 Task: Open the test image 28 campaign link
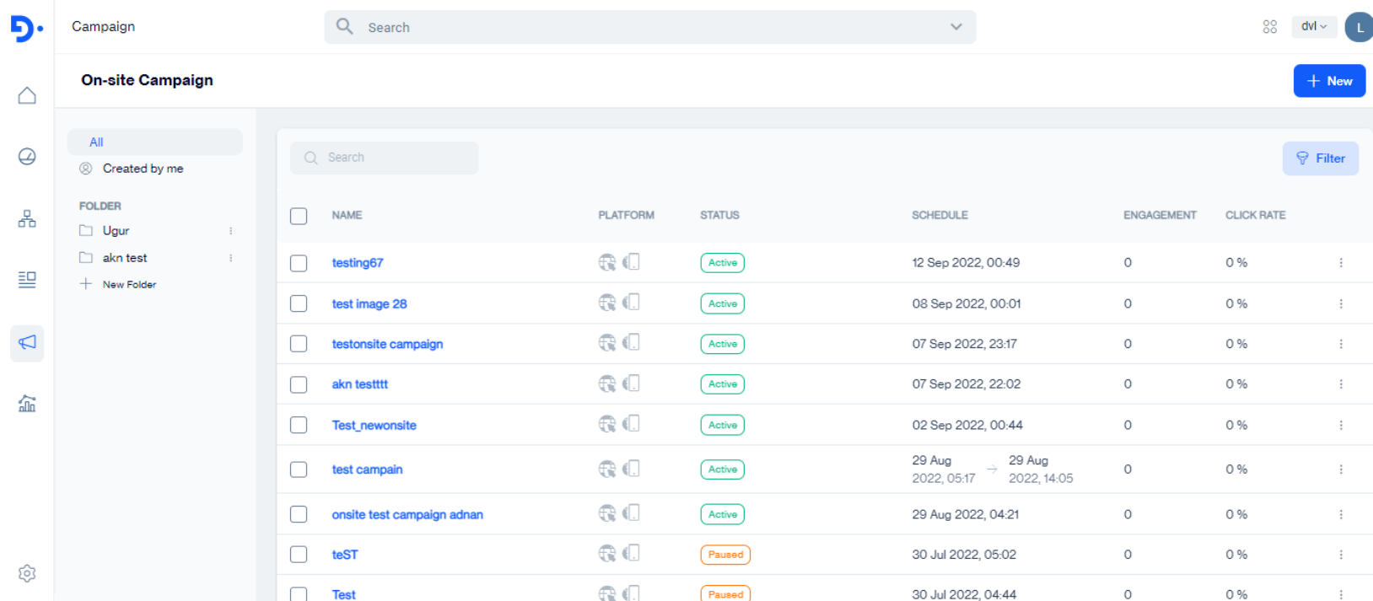pos(369,304)
